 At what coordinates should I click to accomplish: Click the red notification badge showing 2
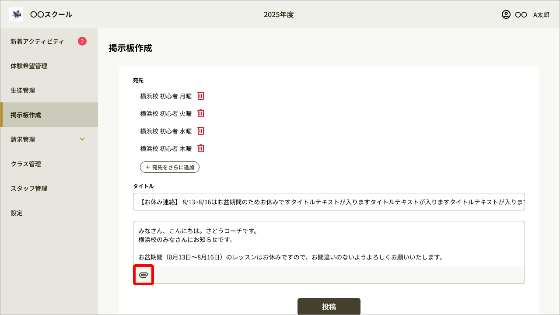tap(82, 41)
